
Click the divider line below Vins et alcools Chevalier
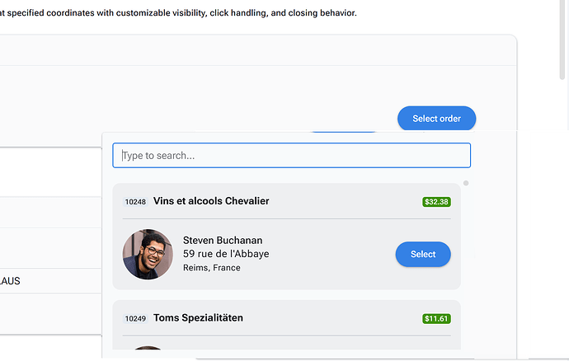[287, 218]
